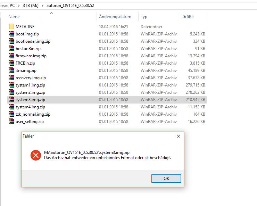257x206 pixels.
Task: Click the boot.img.zip WinRAR archive icon
Action: coord(11,34)
